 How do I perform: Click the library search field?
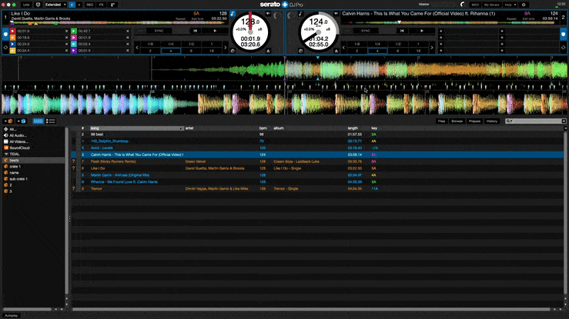(536, 121)
